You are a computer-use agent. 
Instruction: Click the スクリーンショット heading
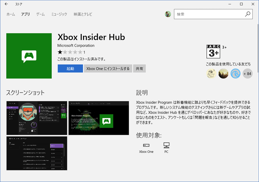click(25, 93)
